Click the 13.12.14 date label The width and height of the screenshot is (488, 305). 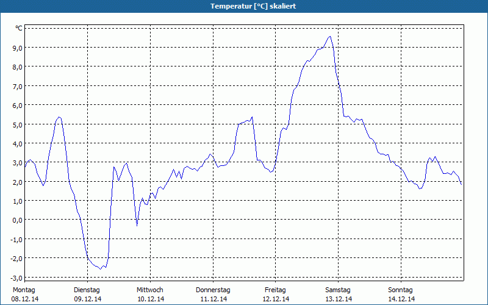pos(339,299)
